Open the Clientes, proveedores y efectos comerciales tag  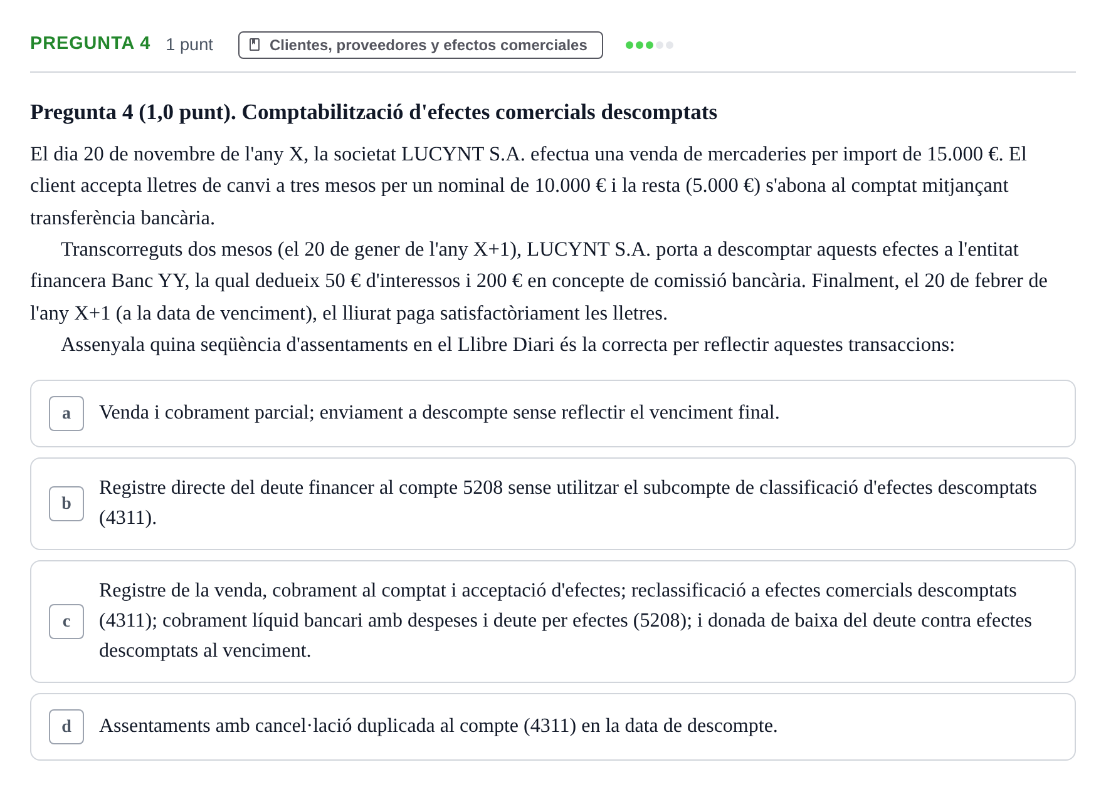421,45
